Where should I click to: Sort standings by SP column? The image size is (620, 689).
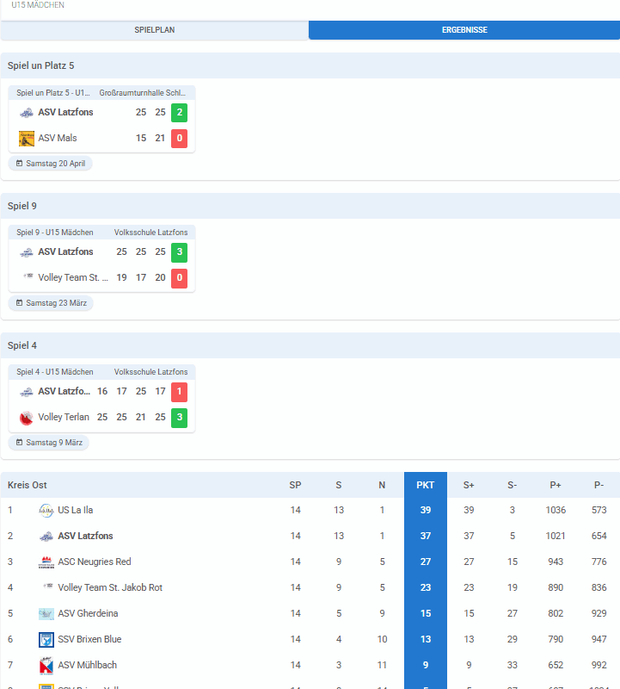[x=295, y=485]
